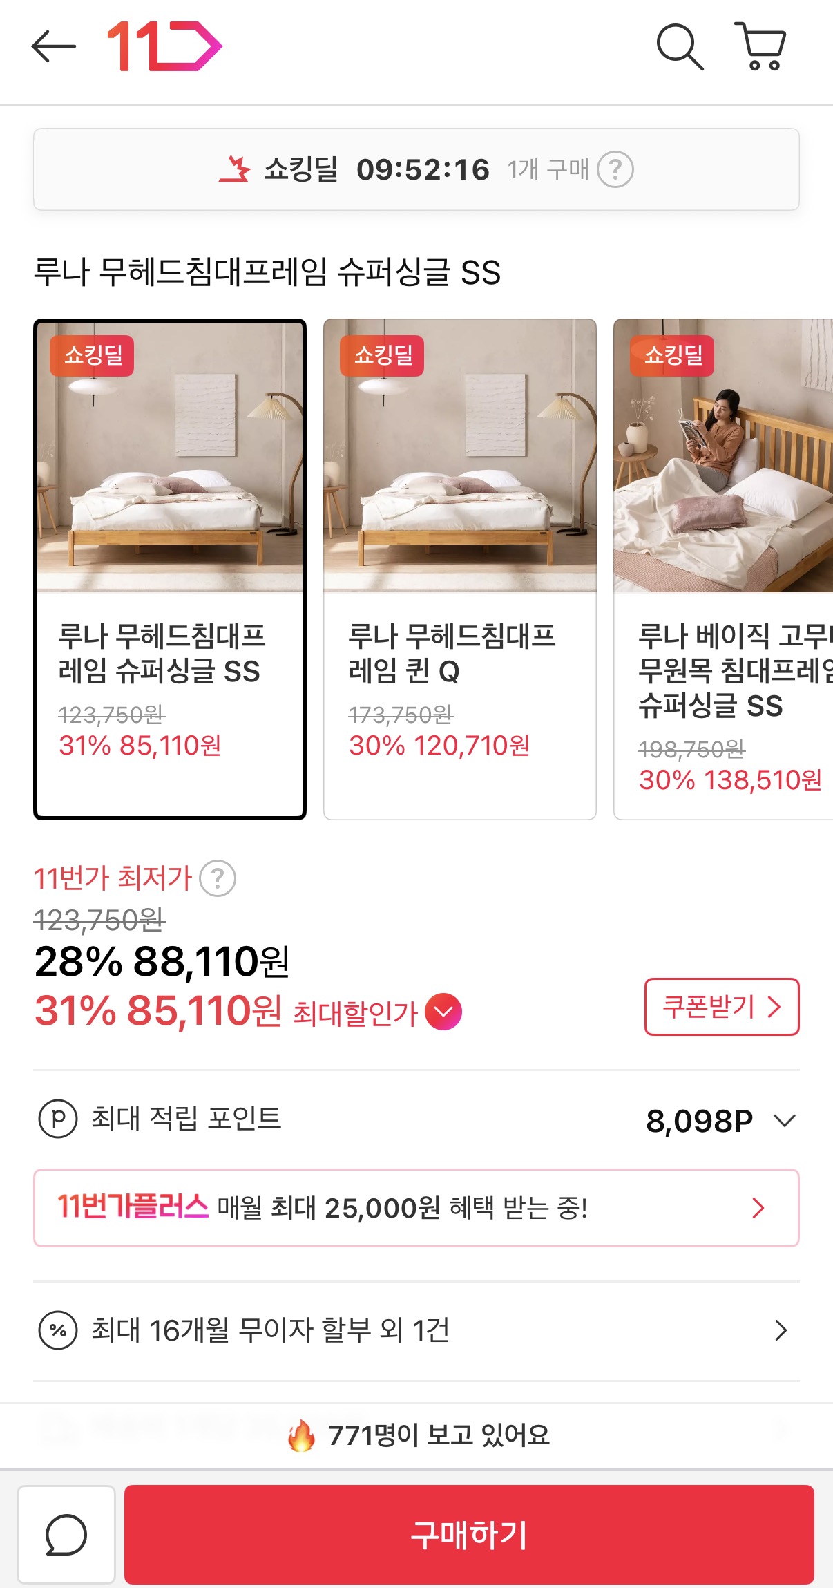Tap the product title 루나 무헤드침대프레임

tap(267, 272)
